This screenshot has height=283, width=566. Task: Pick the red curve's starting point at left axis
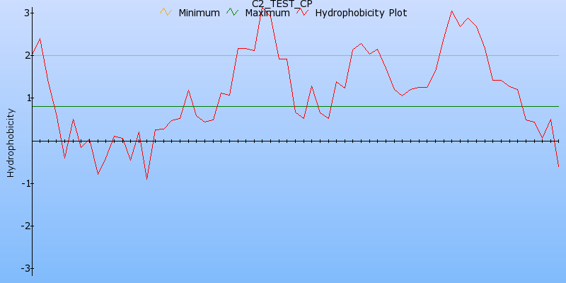[33, 54]
